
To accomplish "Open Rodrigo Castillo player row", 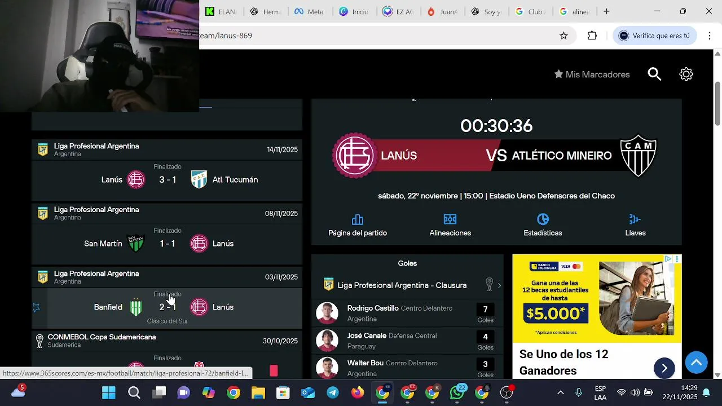I will pos(407,313).
